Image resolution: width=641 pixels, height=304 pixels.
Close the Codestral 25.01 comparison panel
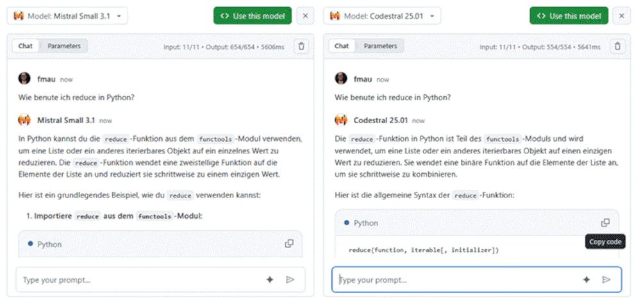[621, 16]
